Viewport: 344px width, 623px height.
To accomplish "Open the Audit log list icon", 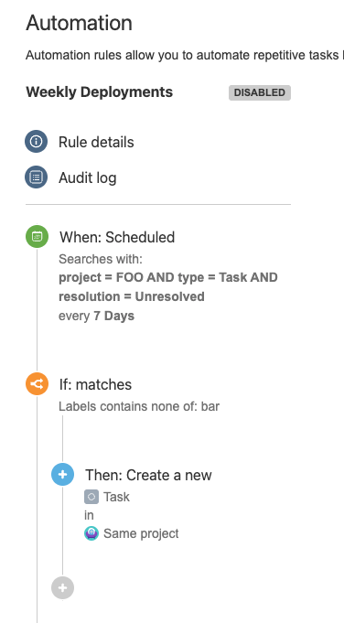I will pos(37,177).
